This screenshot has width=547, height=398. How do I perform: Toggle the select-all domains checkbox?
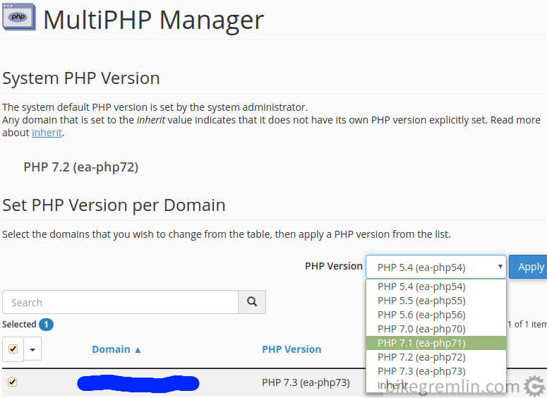[13, 349]
